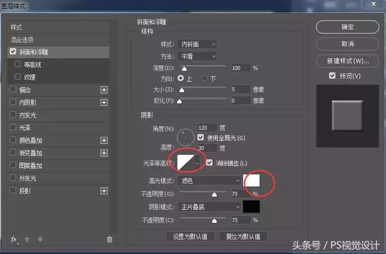The height and width of the screenshot is (254, 386).
Task: Uncheck the 斜面和浮雕 checkbox
Action: (x=13, y=51)
